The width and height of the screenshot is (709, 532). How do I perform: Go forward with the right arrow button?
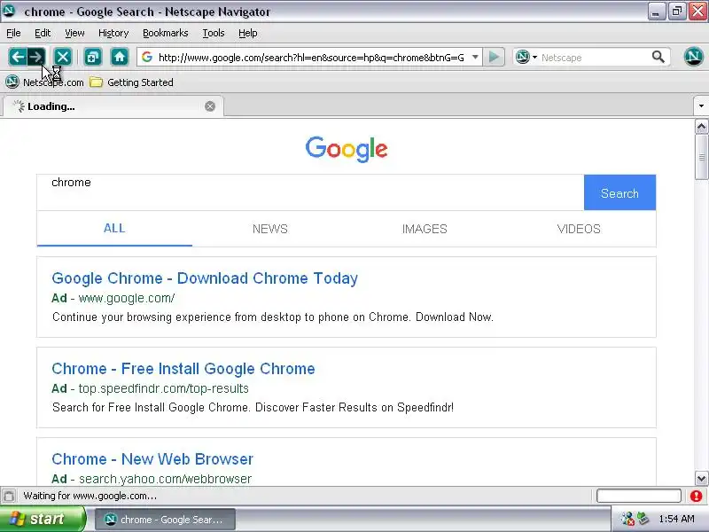coord(35,57)
